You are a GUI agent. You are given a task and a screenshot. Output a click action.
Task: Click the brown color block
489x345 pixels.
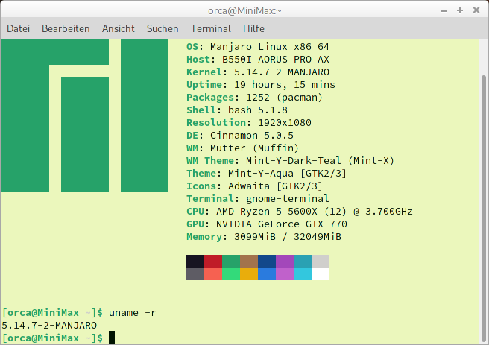(249, 261)
